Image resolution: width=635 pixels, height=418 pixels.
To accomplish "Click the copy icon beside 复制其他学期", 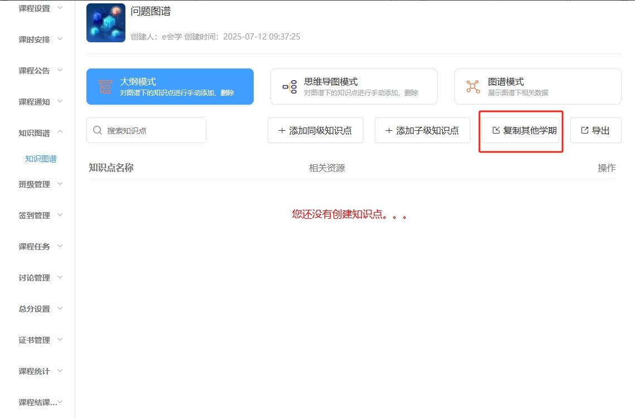I will (x=496, y=130).
